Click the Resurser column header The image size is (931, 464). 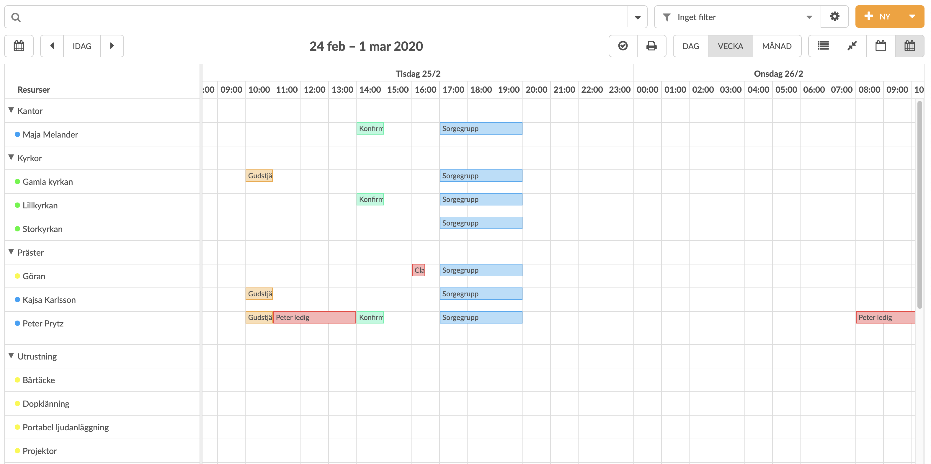point(34,89)
